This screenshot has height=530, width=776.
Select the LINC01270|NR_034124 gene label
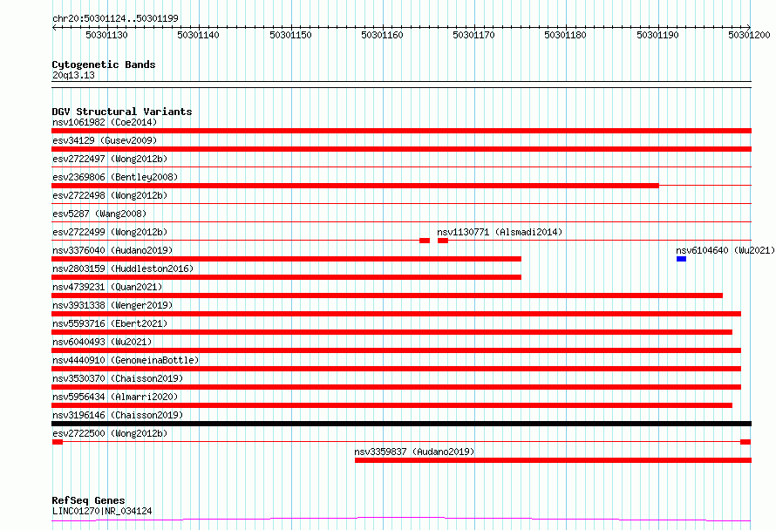[x=102, y=511]
